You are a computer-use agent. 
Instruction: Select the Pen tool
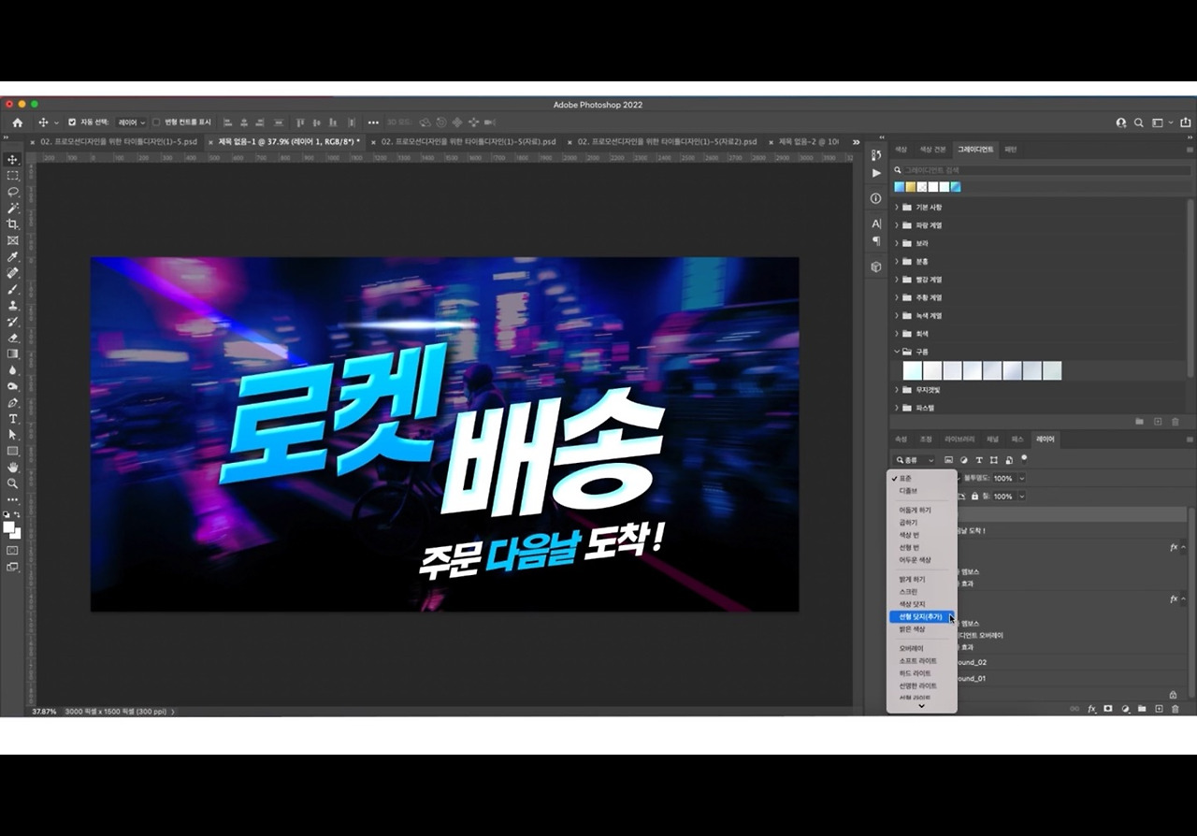coord(13,402)
